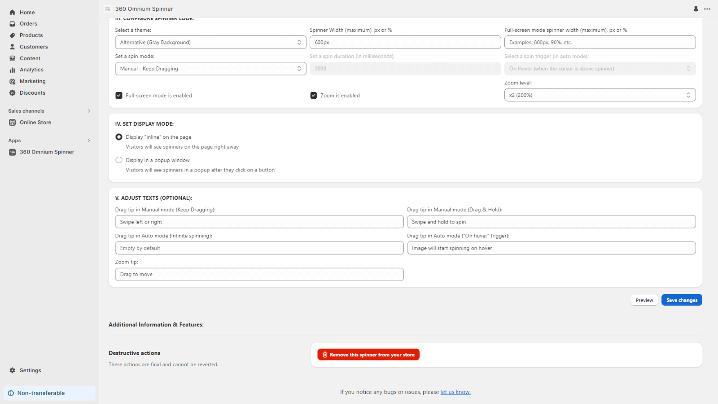Click the Products tag icon
Viewport: 718px width, 404px height.
13,35
